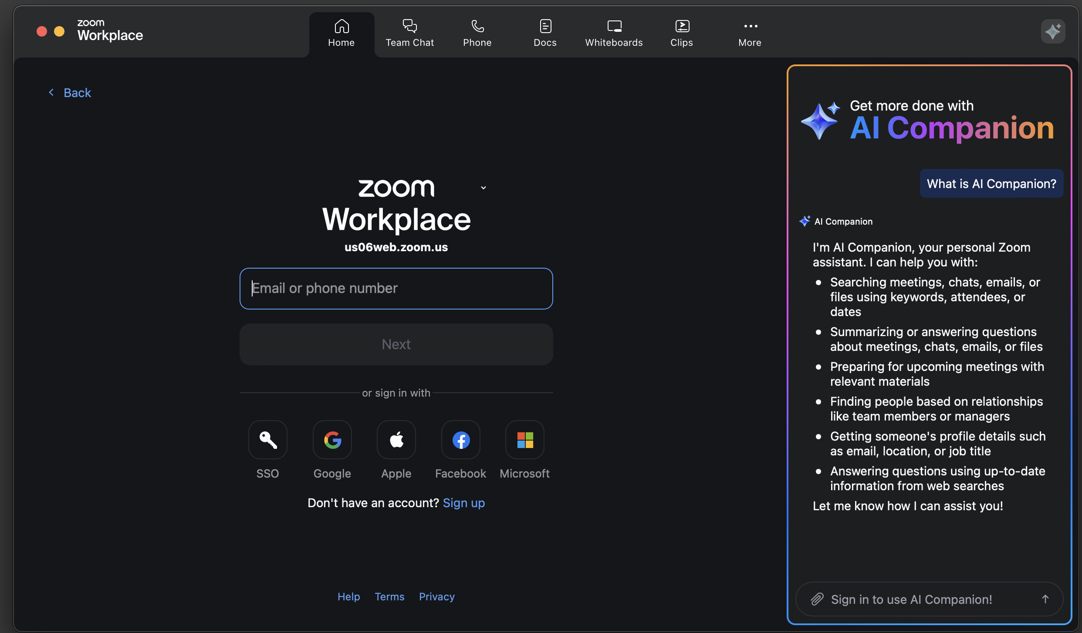Screen dimensions: 1082x633
Task: Open the Phone tab
Action: [477, 33]
